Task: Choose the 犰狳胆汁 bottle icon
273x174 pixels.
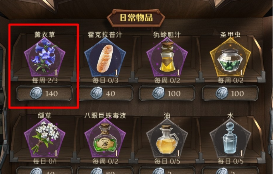Action: point(167,57)
